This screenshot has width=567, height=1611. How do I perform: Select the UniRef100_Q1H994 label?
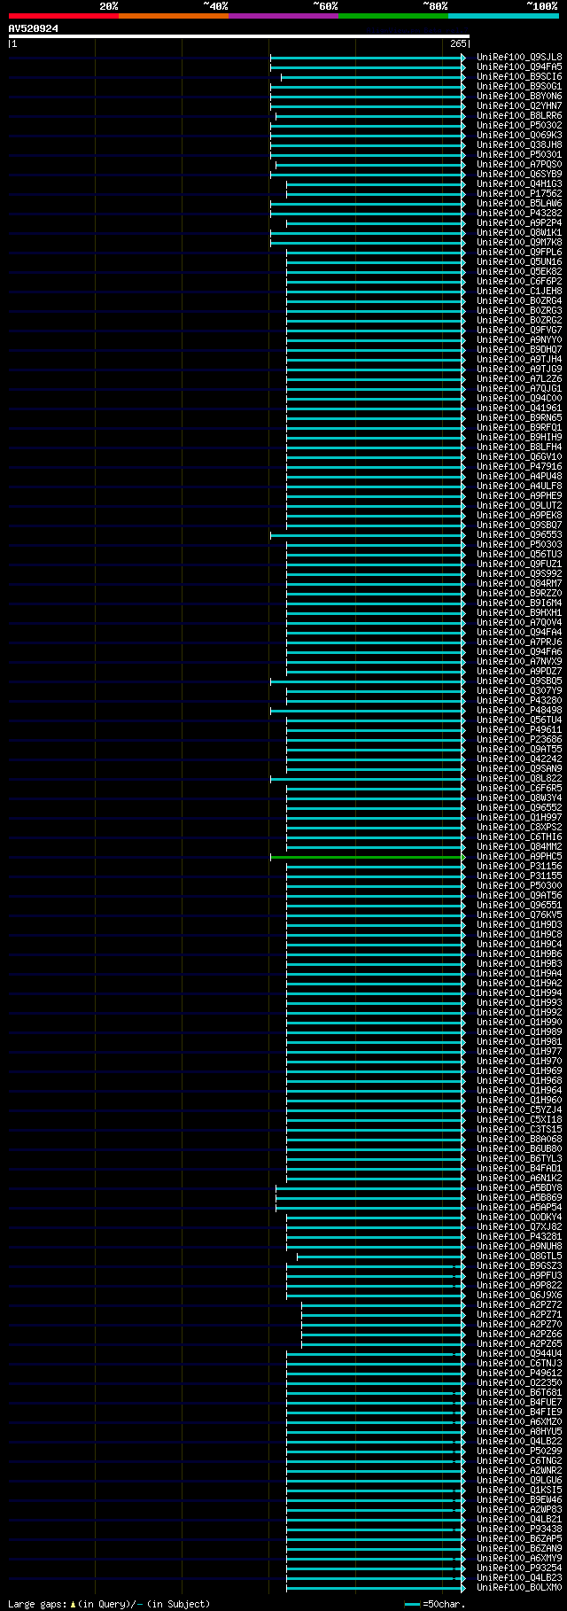pyautogui.click(x=519, y=993)
